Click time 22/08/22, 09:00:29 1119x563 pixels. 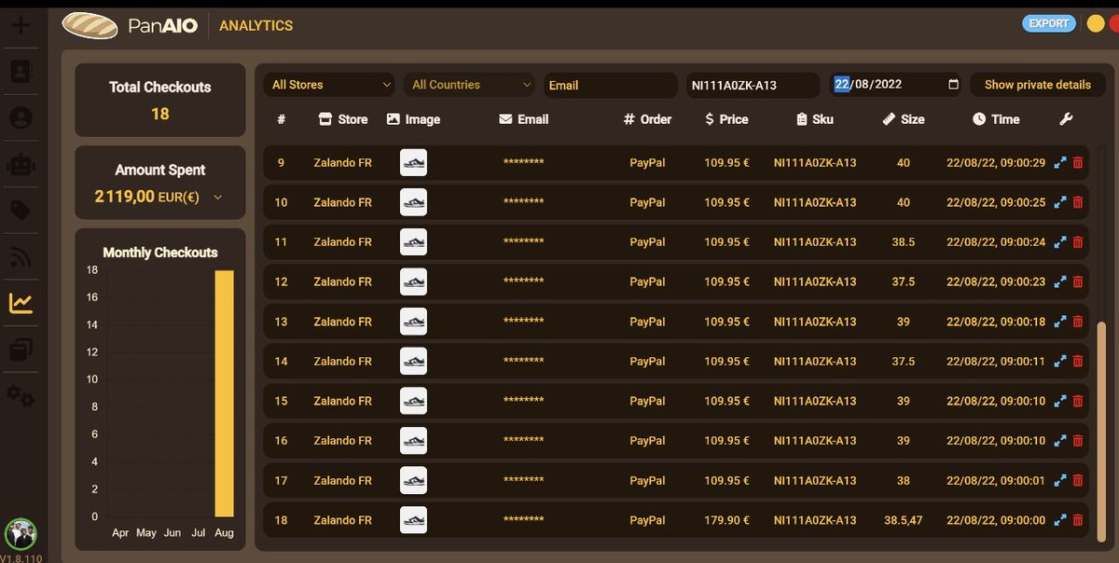click(996, 163)
